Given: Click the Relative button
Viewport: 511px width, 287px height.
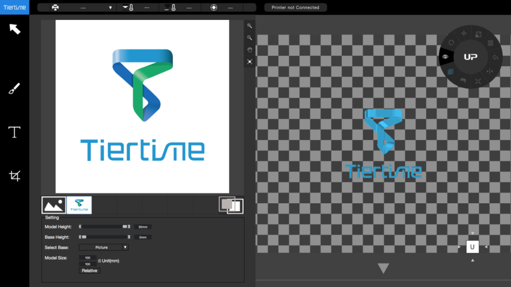Looking at the screenshot, I should [x=89, y=271].
